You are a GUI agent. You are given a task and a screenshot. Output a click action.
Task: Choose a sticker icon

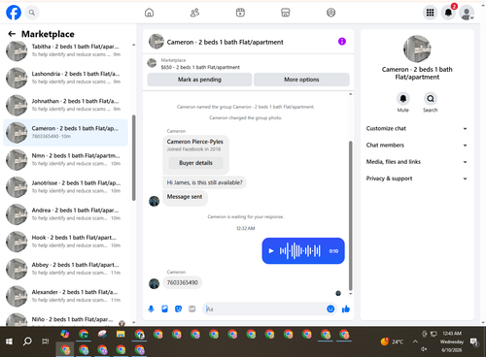[179, 309]
